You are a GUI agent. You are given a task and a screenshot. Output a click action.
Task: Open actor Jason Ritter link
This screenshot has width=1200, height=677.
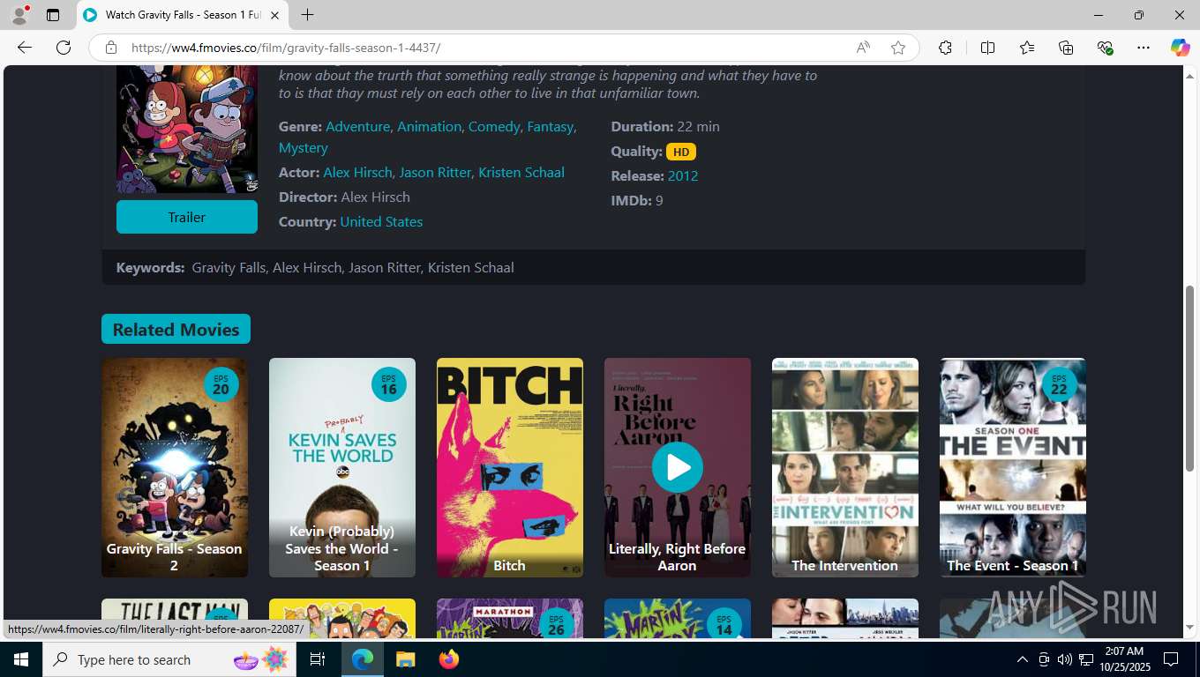435,172
